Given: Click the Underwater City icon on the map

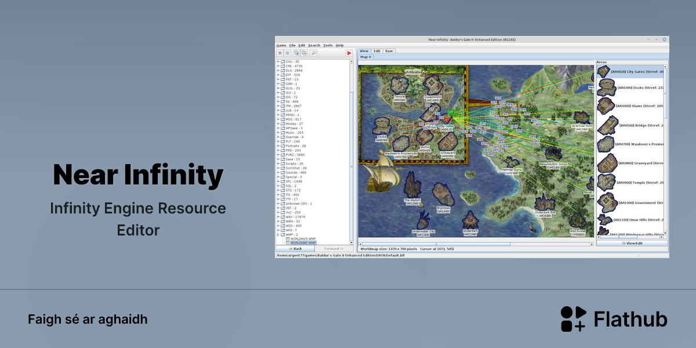Looking at the screenshot, I should 423,221.
